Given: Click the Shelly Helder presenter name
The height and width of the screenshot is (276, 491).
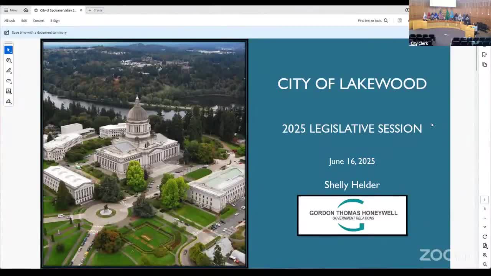Looking at the screenshot, I should [x=352, y=185].
